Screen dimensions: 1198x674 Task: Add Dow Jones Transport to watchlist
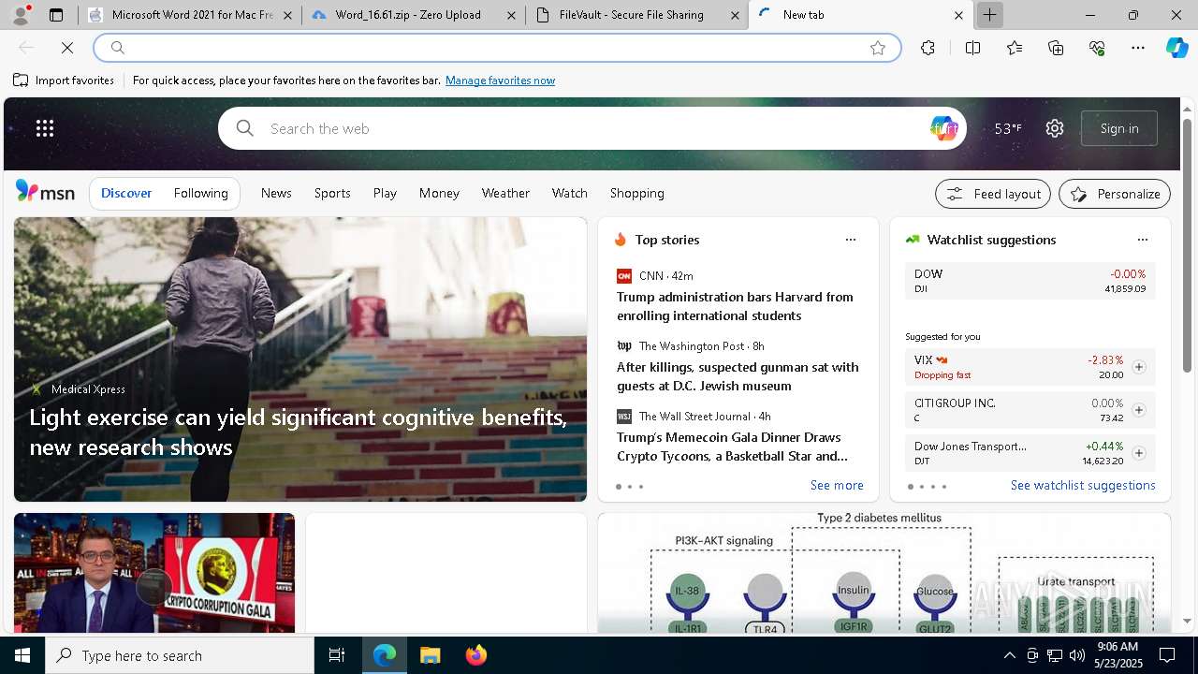point(1139,453)
